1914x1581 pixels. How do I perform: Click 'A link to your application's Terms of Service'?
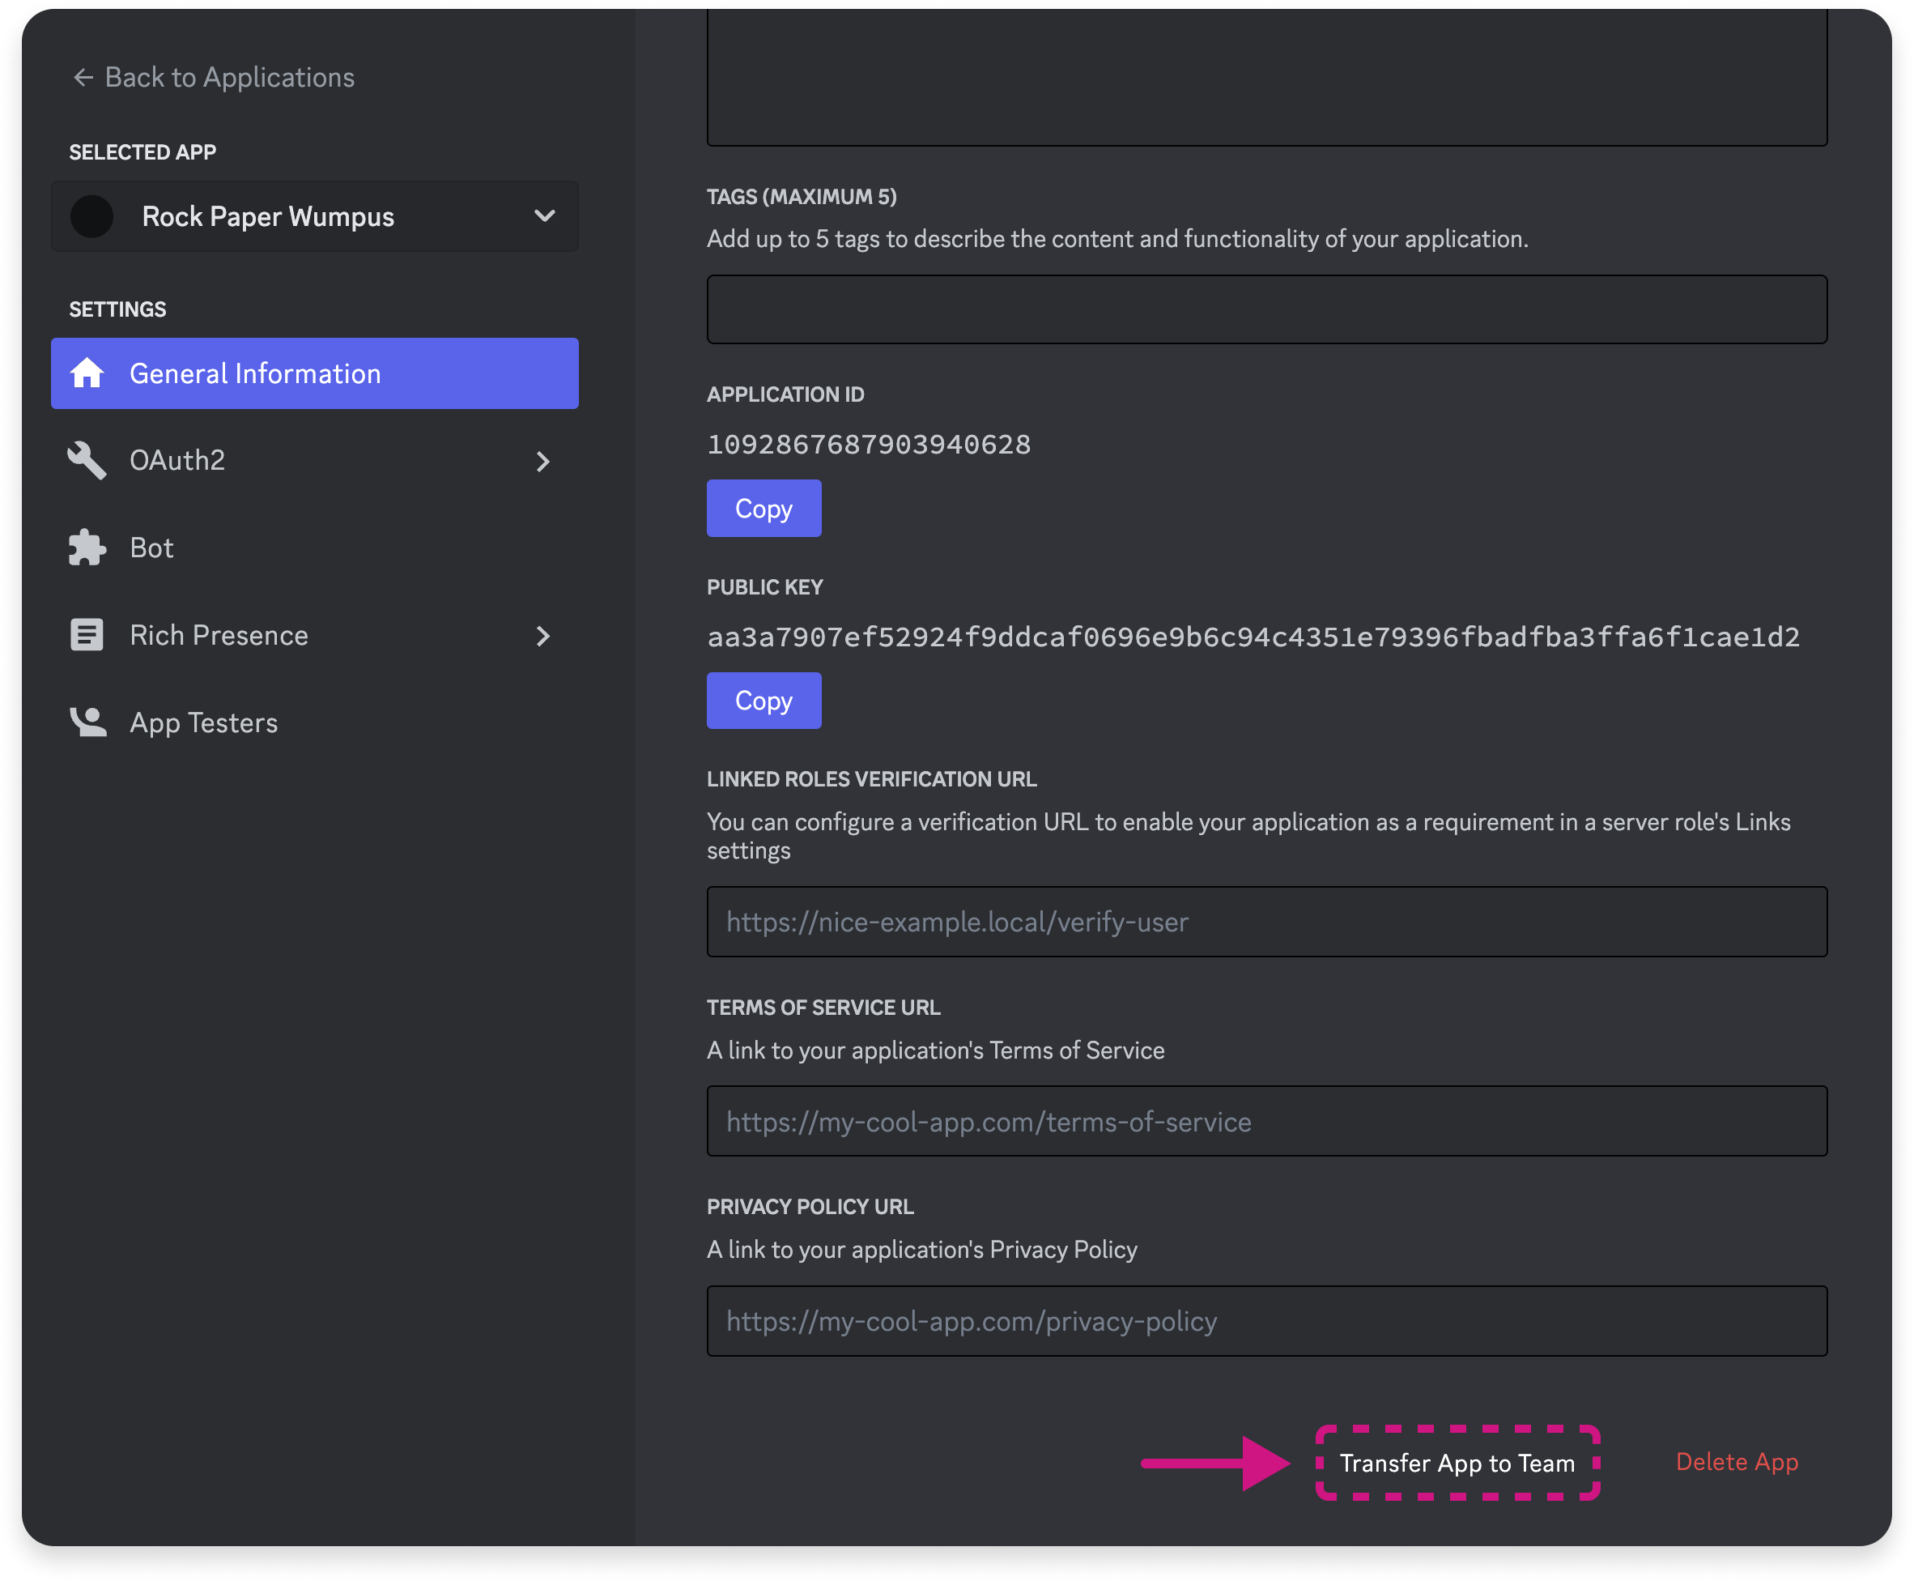(936, 1050)
